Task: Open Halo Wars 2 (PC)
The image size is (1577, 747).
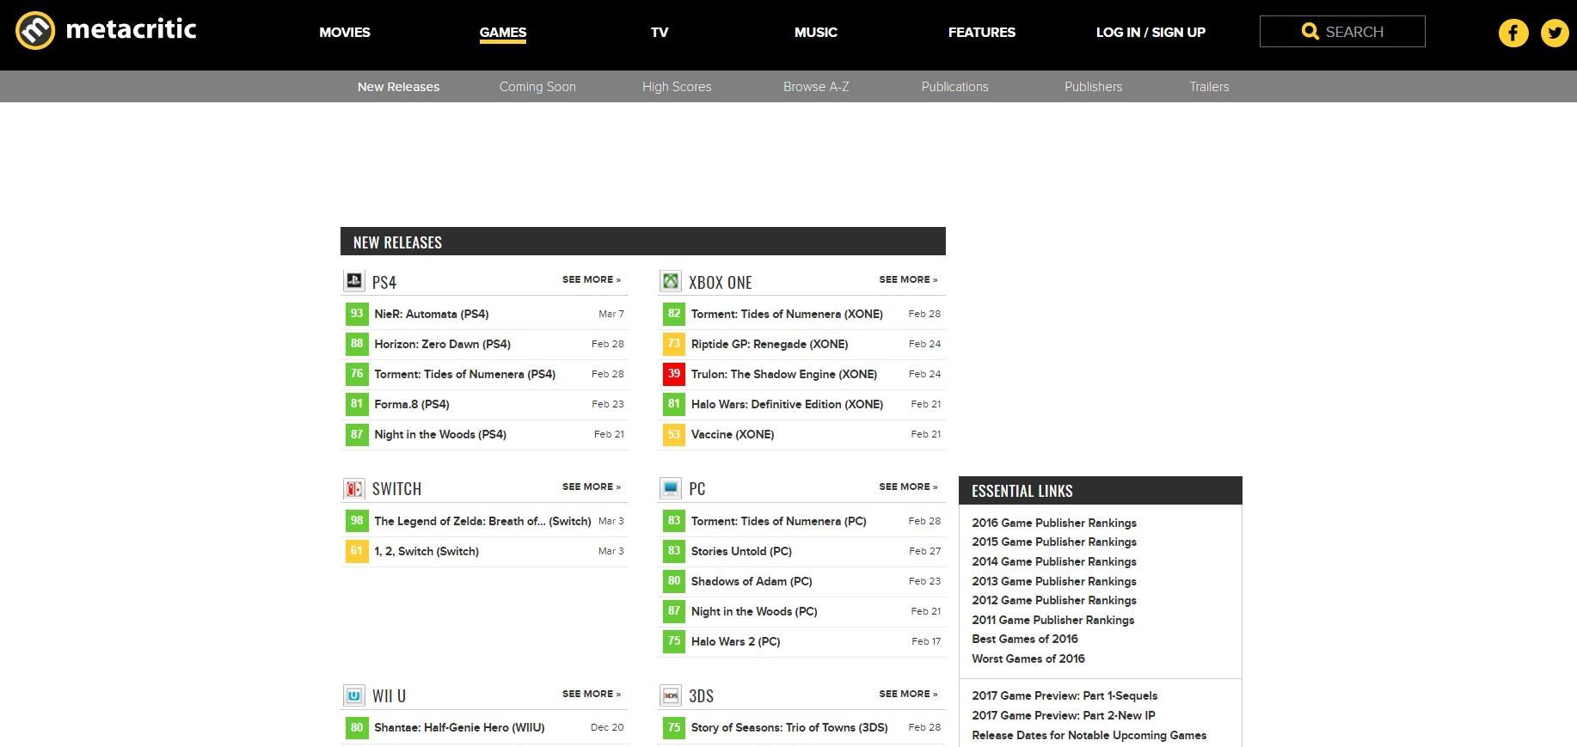Action: (735, 641)
